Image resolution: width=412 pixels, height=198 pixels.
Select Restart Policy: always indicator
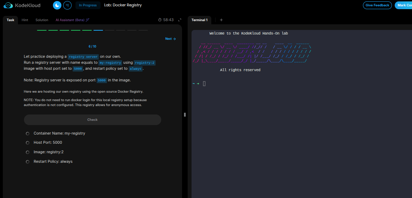click(28, 162)
